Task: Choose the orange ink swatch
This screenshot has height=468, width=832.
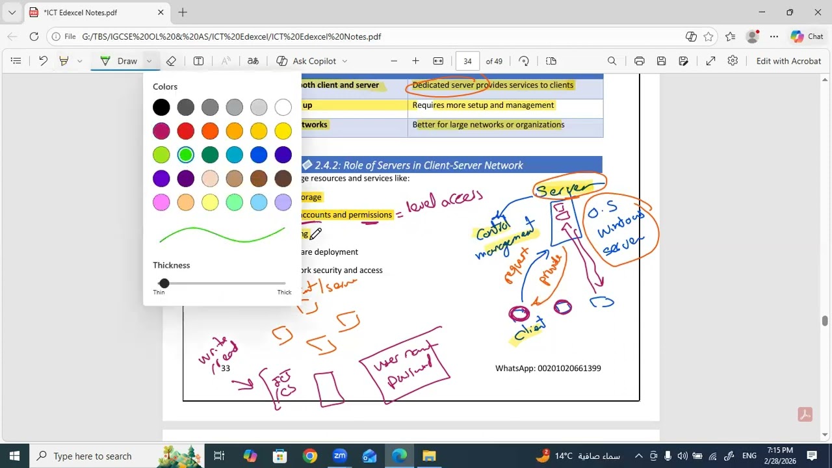Action: (x=210, y=131)
